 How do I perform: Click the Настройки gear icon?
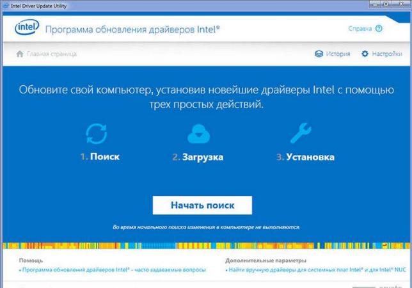[x=365, y=54]
